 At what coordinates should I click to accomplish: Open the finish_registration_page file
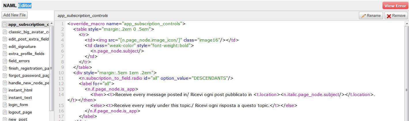29,69
